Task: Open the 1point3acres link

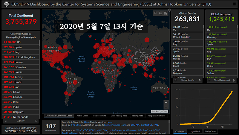Action: click(x=115, y=131)
